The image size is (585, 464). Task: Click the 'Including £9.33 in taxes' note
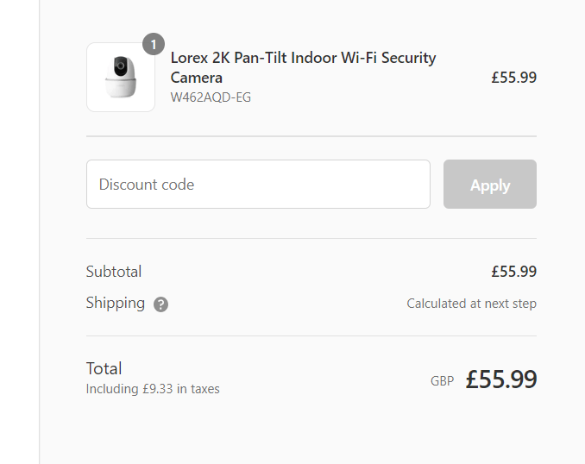(153, 389)
